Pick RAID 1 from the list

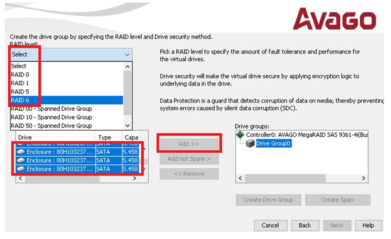click(x=67, y=83)
